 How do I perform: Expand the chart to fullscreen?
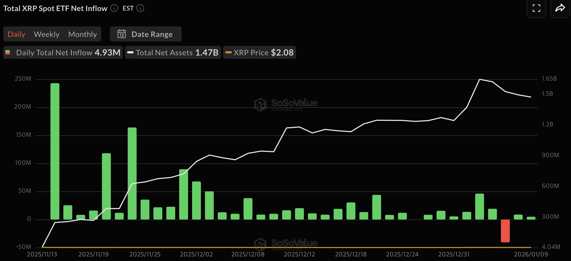(x=536, y=8)
